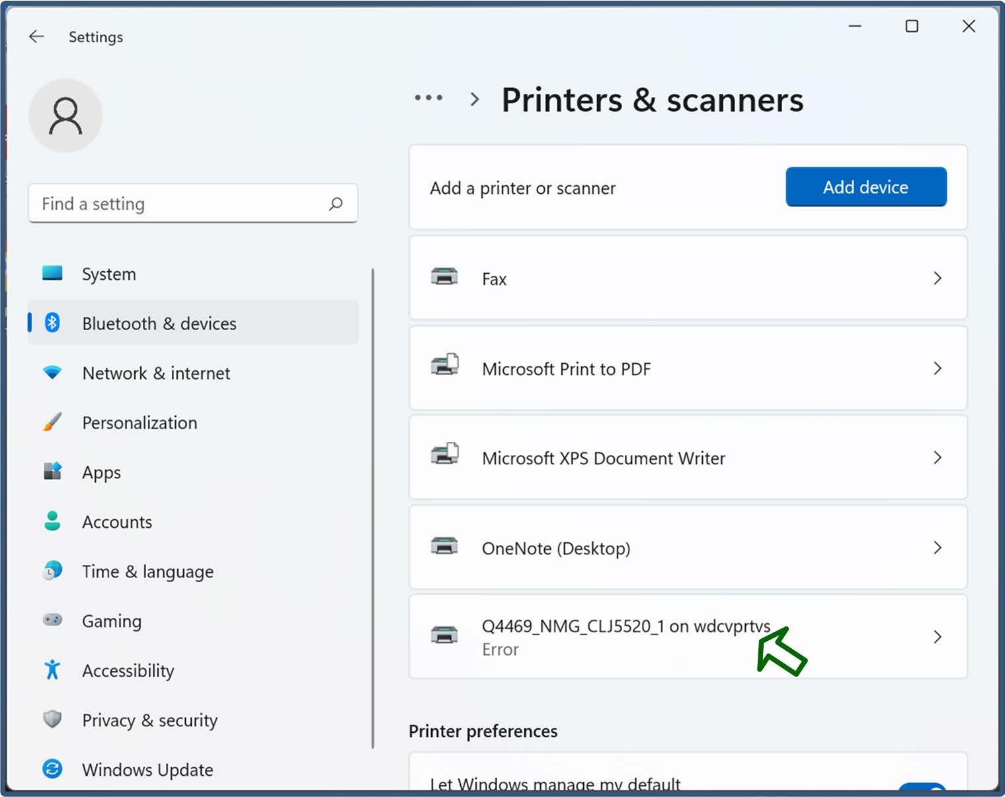Open Q4469_NMG_CLJ5520_1 on wdcvprtvs entry

click(x=688, y=637)
